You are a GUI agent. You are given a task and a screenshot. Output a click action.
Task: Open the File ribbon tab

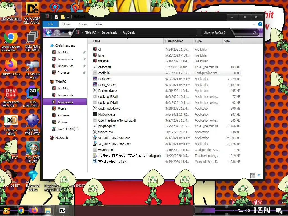pyautogui.click(x=51, y=24)
